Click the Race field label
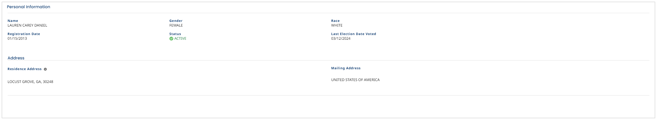Viewport: 658px width, 121px height. point(335,21)
